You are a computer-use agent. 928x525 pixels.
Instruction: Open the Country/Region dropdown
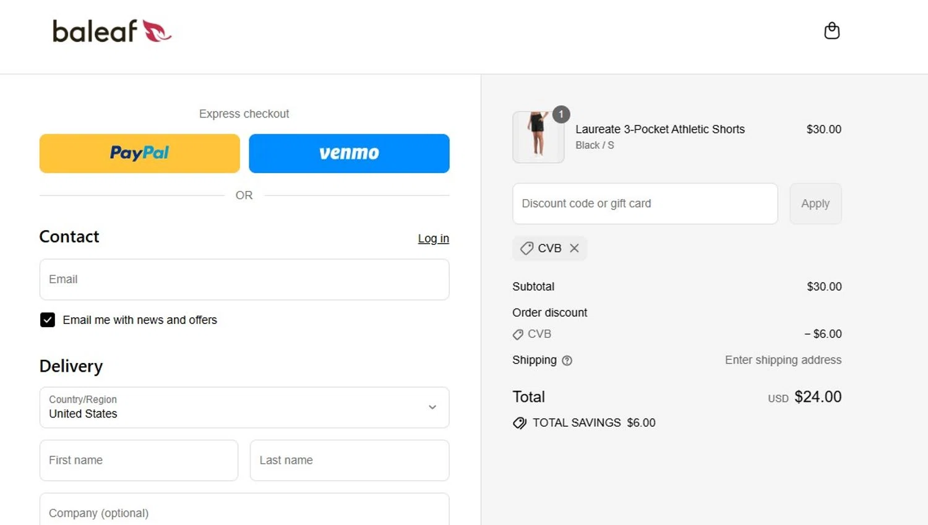[244, 408]
